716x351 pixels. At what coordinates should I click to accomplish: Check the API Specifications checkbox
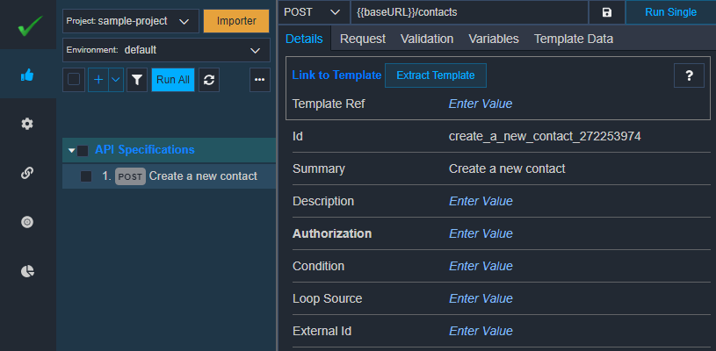tap(83, 150)
